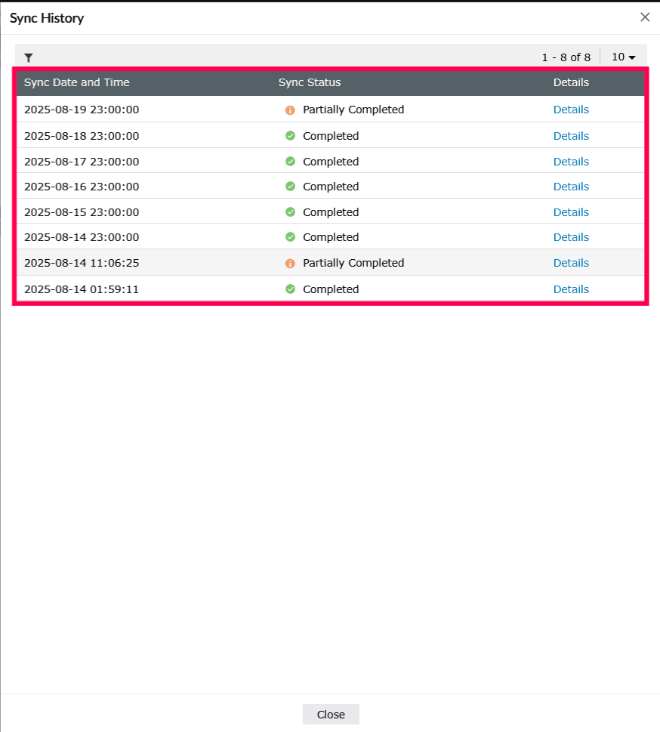Screen dimensions: 660x732
Task: Open the 10 rows-per-page dropdown
Action: pos(624,57)
